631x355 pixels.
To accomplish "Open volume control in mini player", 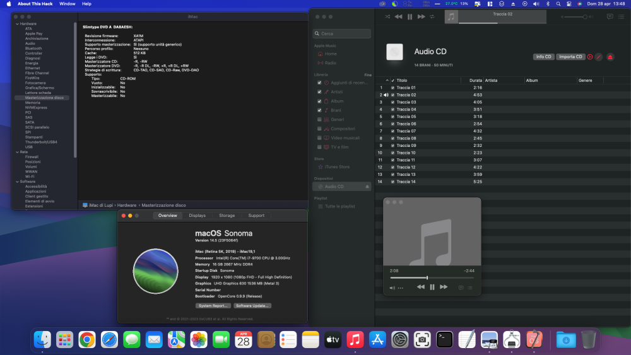I will click(392, 288).
